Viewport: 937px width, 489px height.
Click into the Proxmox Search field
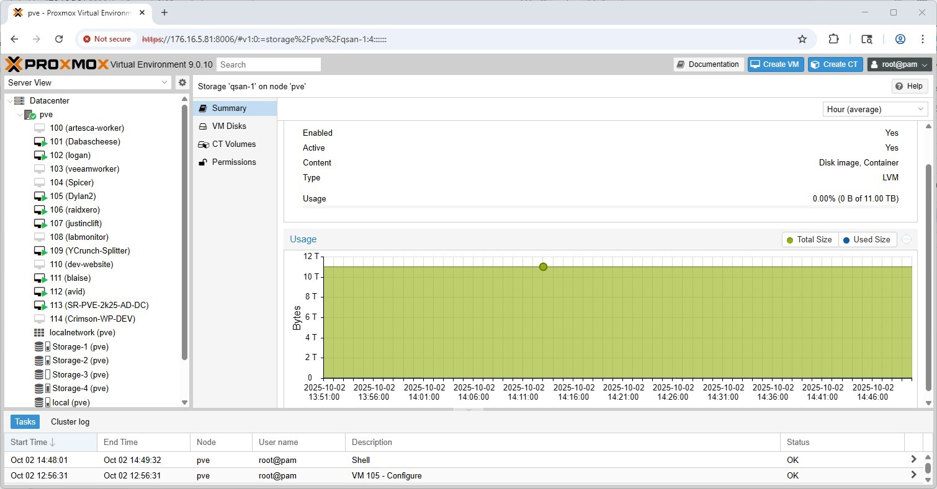(268, 64)
